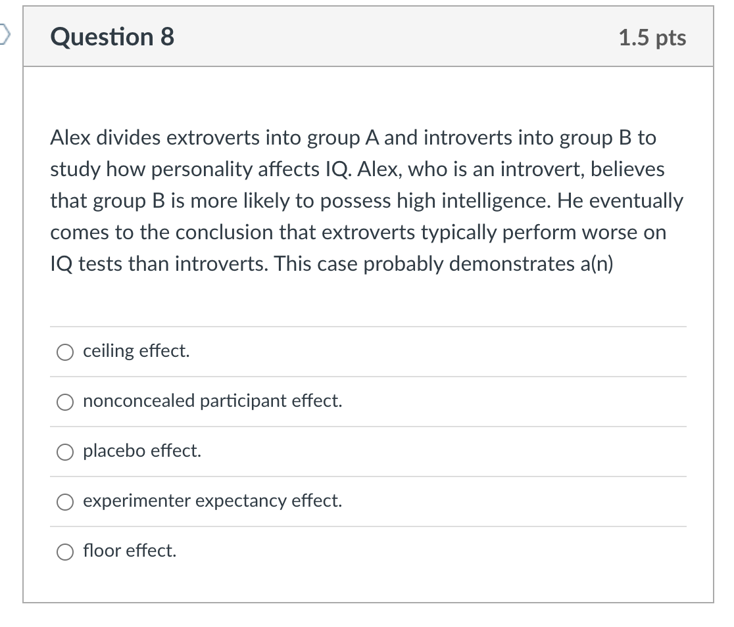The image size is (734, 627).
Task: Click the 'experimenter expectancy effect.' answer text
Action: pyautogui.click(x=212, y=501)
